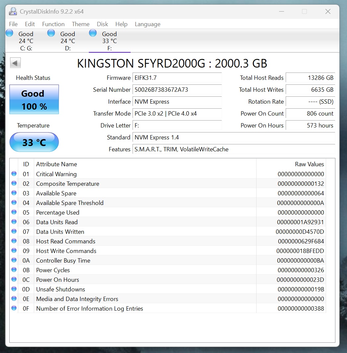Click the CrystalDiskInfo app icon in title bar

[13, 12]
